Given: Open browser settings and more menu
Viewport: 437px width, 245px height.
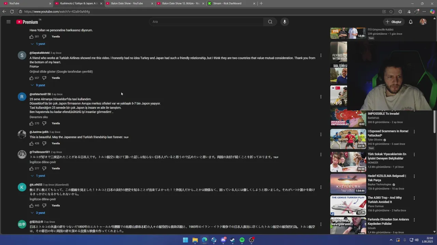Looking at the screenshot, I should (x=424, y=12).
